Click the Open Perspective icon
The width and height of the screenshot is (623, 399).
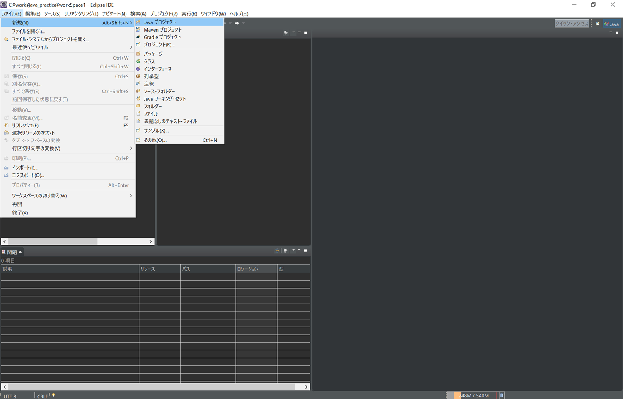(x=597, y=24)
